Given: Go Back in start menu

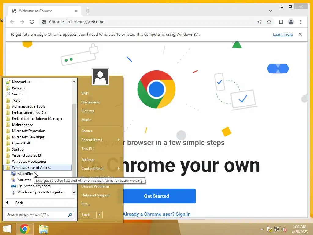Looking at the screenshot, I should [x=19, y=203].
